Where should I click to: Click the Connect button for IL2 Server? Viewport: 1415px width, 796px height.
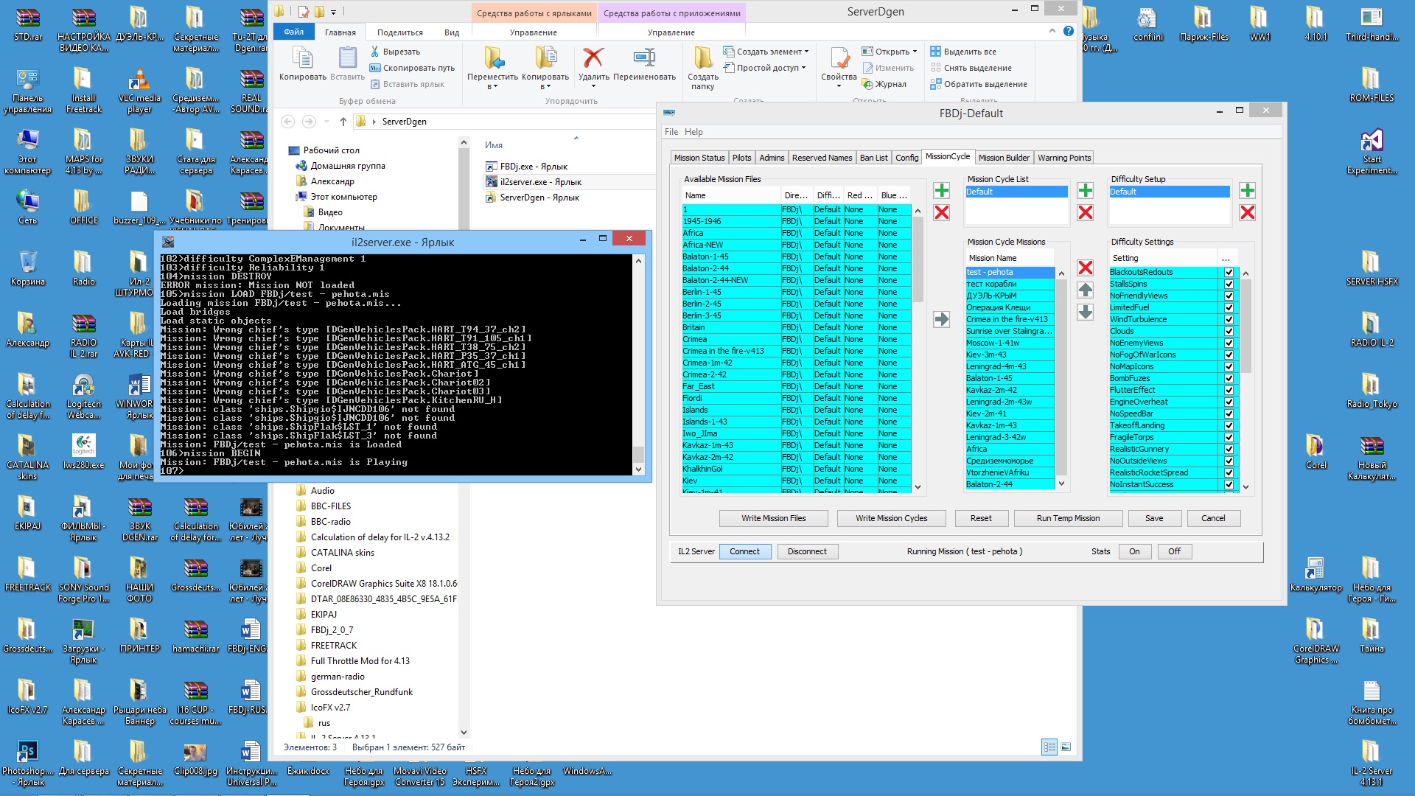pos(744,551)
